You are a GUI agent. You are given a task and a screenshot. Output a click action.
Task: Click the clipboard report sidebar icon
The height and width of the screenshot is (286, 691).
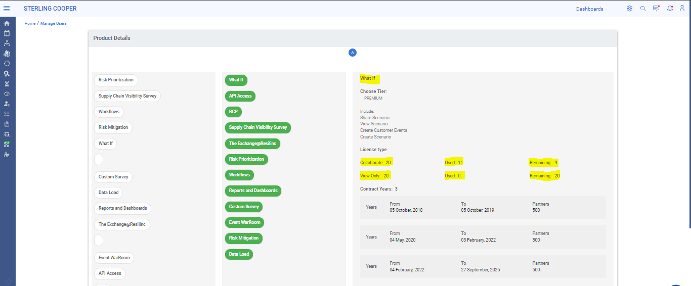7,124
